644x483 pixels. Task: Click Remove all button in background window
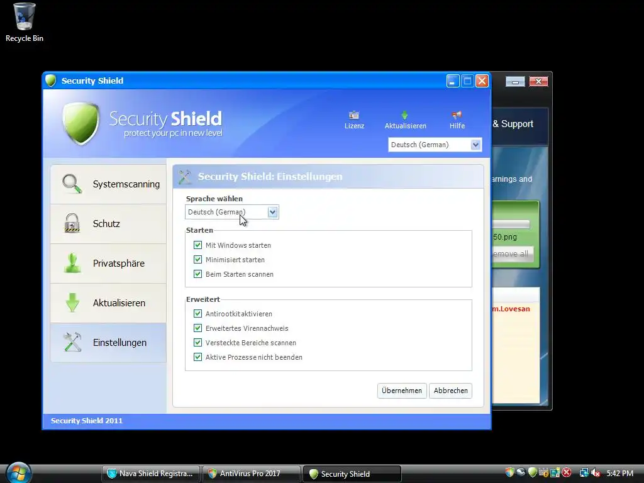pos(512,254)
